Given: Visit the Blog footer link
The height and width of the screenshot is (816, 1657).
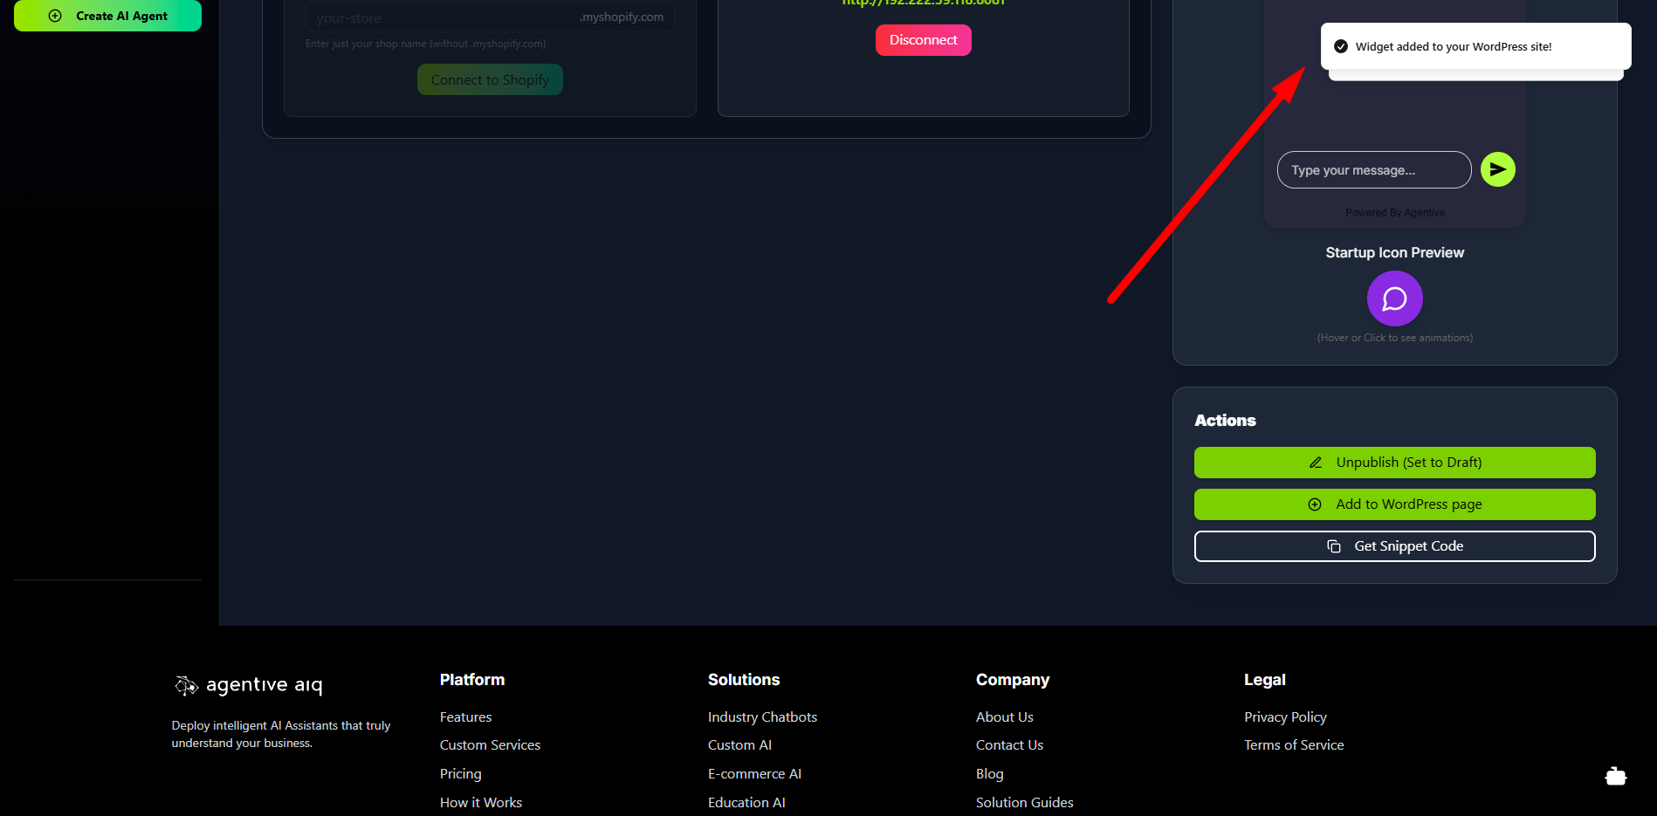Looking at the screenshot, I should (x=989, y=773).
